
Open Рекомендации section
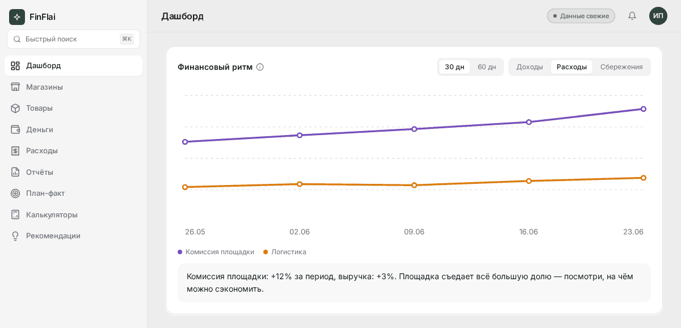73,236
